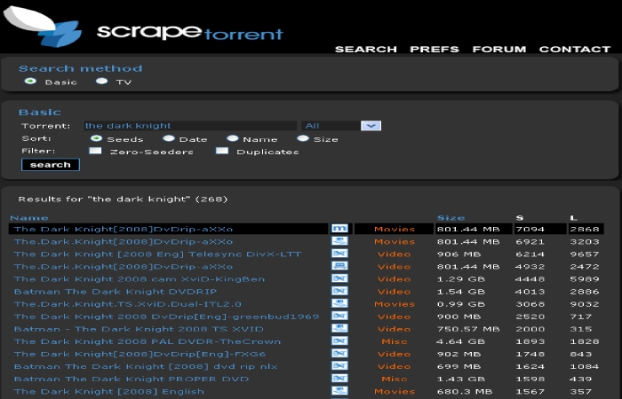This screenshot has height=399, width=622.
Task: Sort results by Seeds
Action: [96, 138]
